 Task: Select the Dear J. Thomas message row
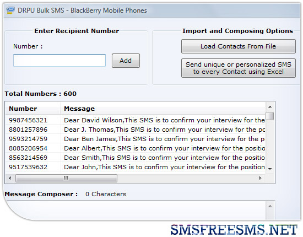click(136, 130)
